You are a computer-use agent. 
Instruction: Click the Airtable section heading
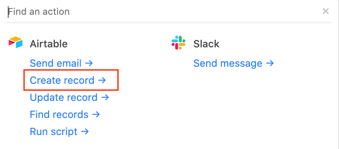coord(49,44)
